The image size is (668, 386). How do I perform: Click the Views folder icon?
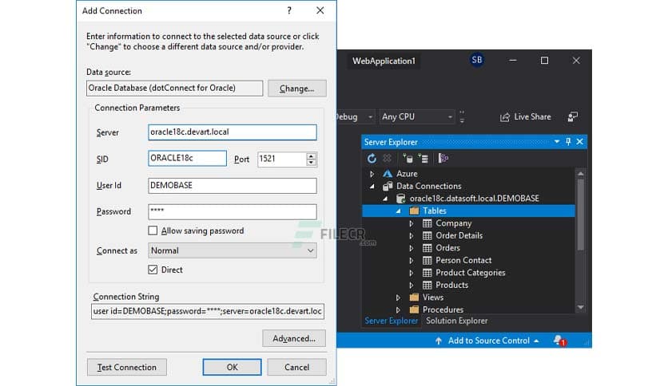click(414, 297)
